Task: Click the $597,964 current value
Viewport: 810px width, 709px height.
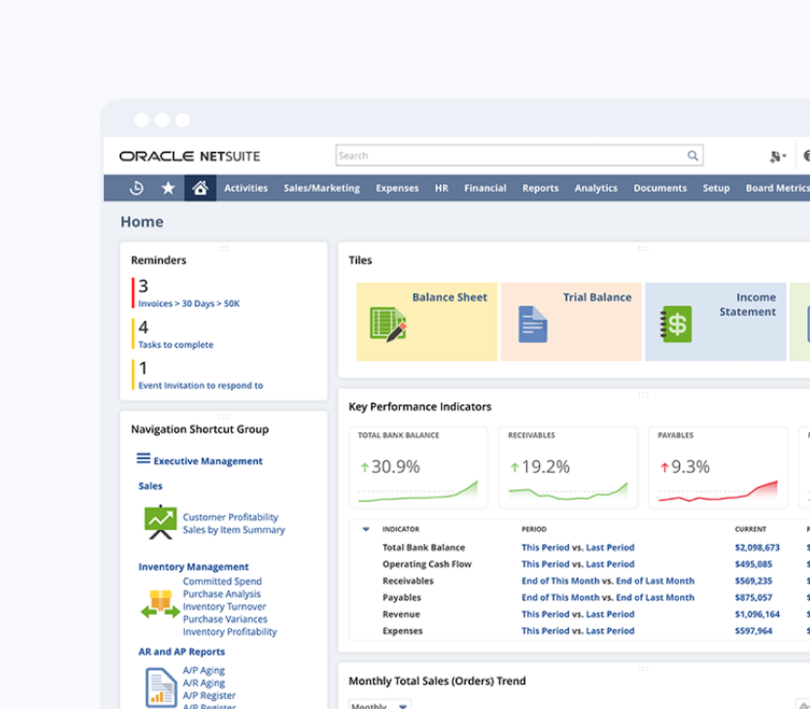Action: [753, 631]
